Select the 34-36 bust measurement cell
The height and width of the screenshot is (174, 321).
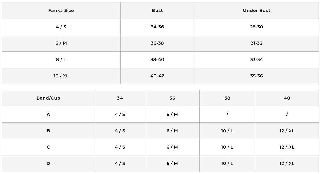coord(157,27)
